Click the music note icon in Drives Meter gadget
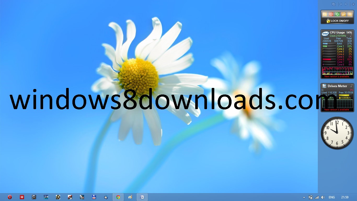Image resolution: width=357 pixels, height=201 pixels. [x=352, y=86]
